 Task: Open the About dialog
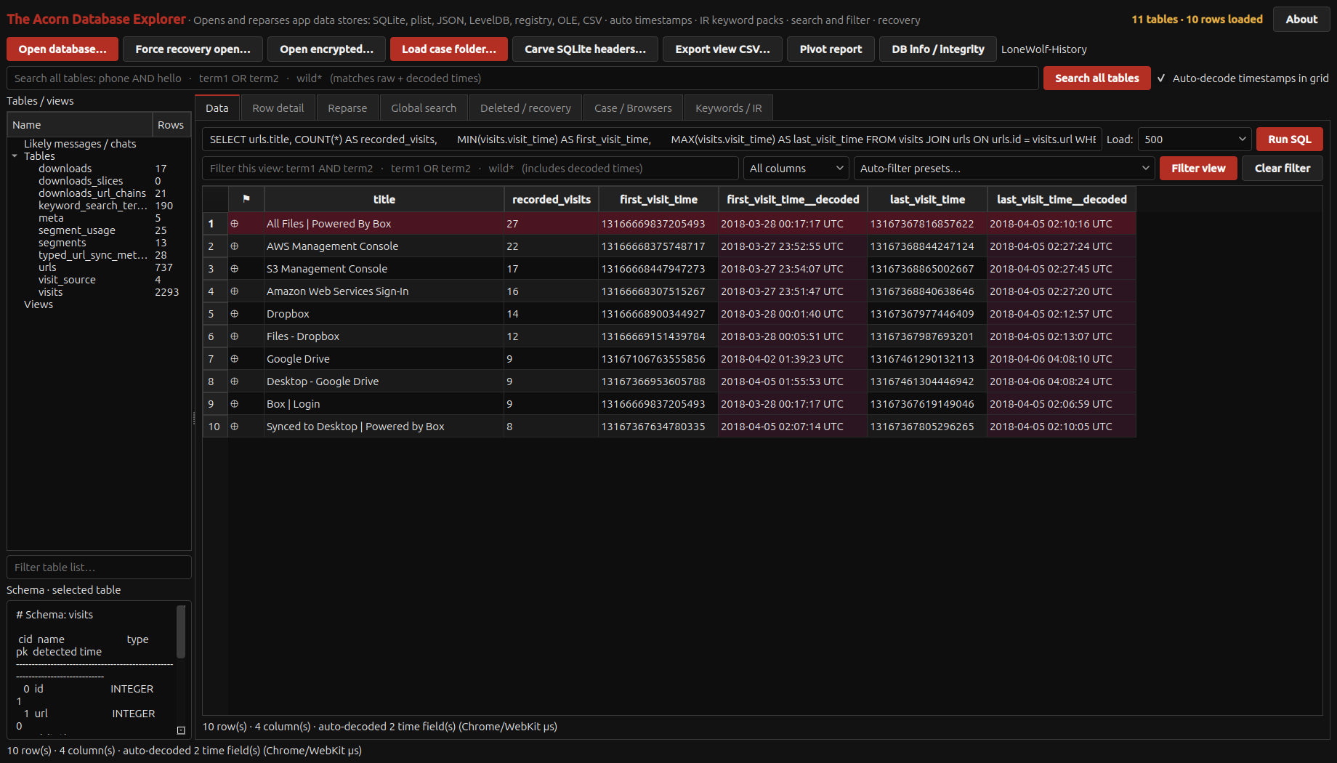[x=1301, y=20]
